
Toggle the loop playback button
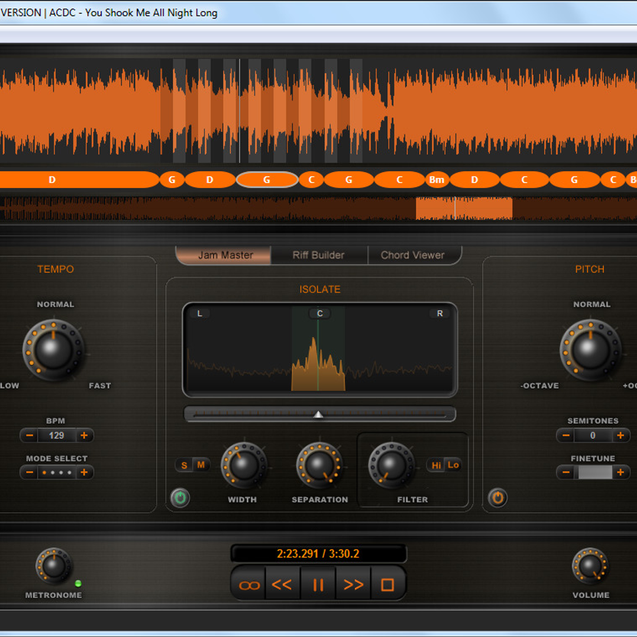(249, 585)
